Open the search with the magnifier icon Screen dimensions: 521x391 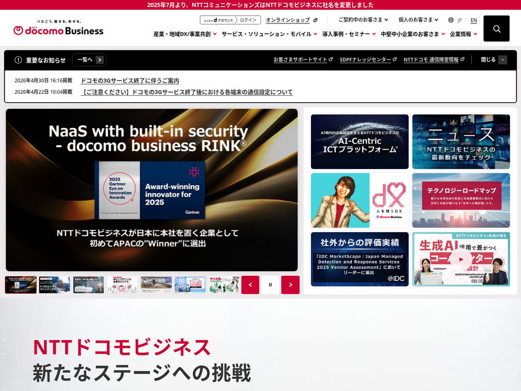click(x=497, y=29)
